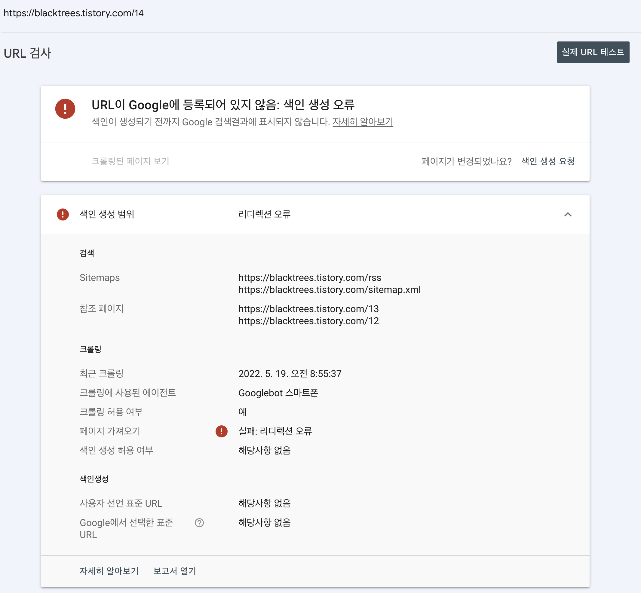Click 보고서 열기 button

point(174,571)
